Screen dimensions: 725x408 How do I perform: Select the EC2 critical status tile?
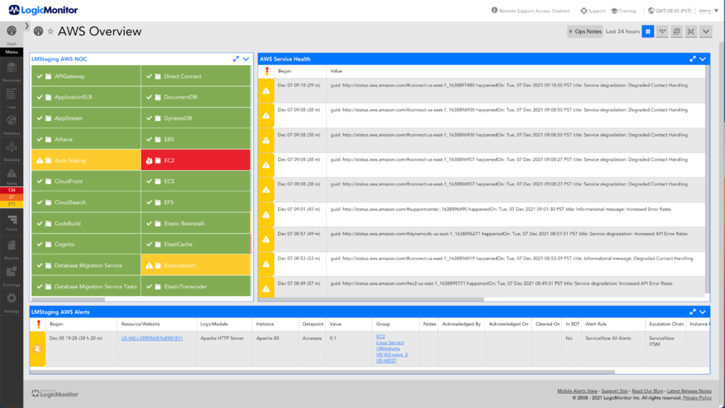pyautogui.click(x=195, y=160)
